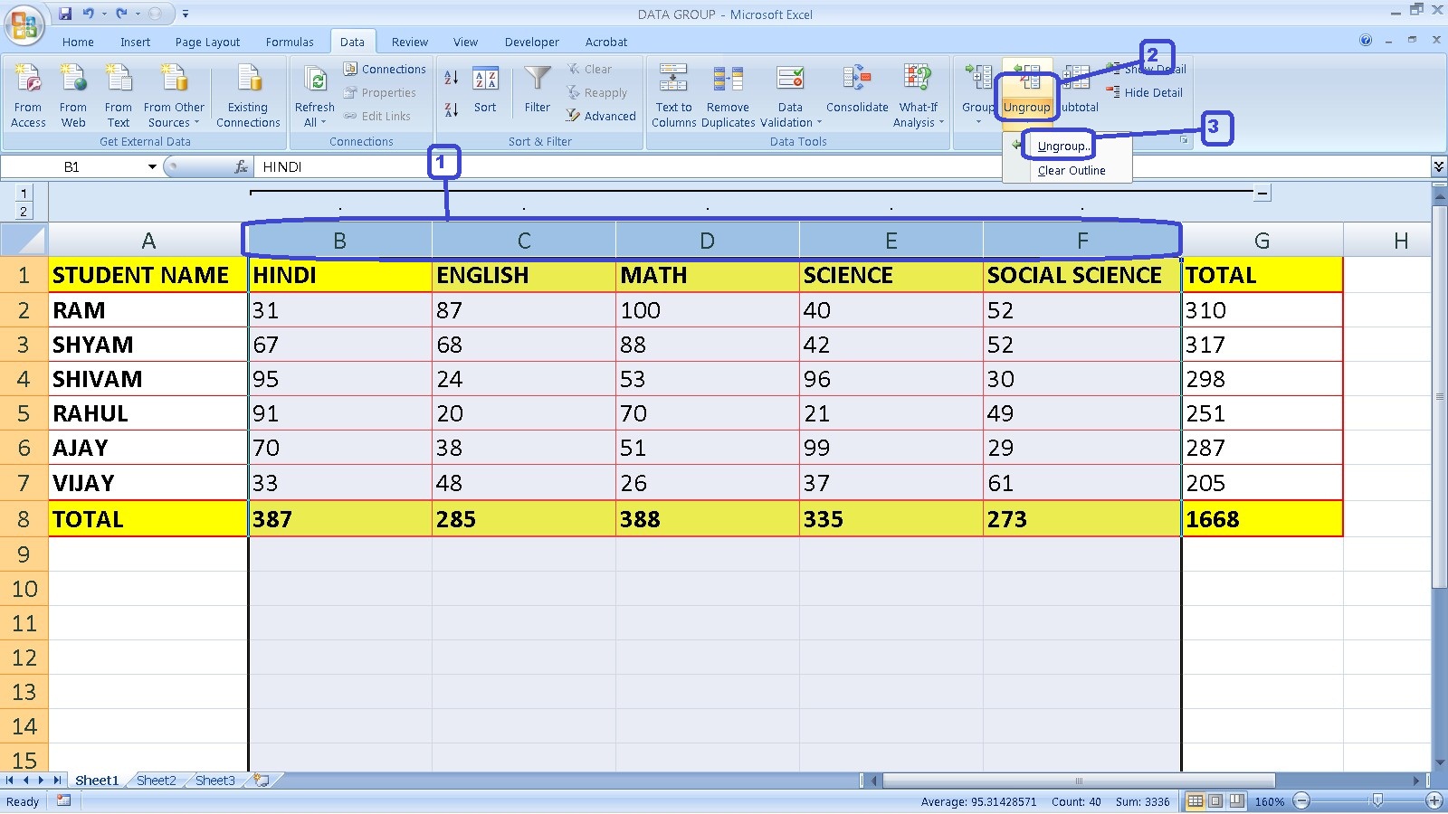1448x814 pixels.
Task: Click the Subtotal button
Action: 1078,89
